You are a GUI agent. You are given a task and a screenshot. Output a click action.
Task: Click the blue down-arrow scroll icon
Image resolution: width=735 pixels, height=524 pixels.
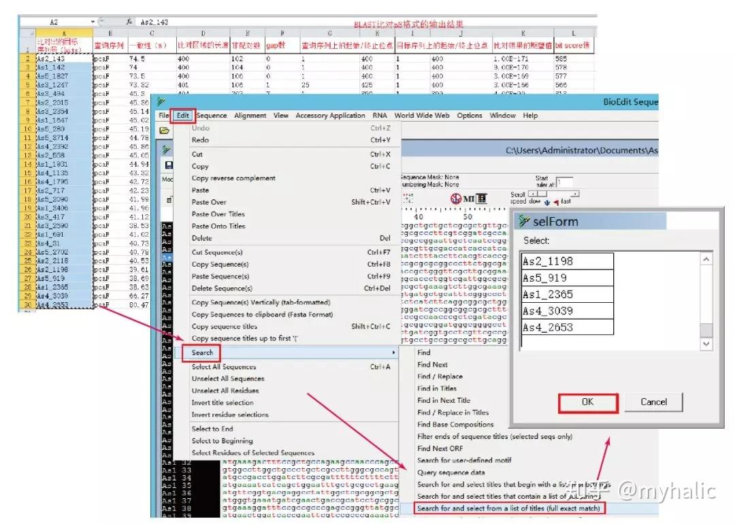point(546,202)
